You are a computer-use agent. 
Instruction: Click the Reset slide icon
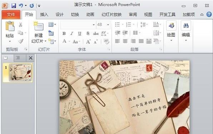(x=51, y=33)
